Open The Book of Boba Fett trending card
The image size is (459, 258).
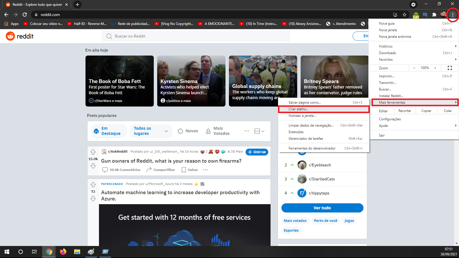120,81
